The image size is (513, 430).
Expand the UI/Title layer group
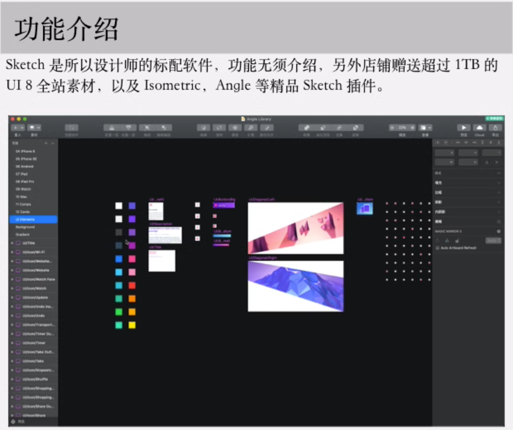[x=12, y=243]
